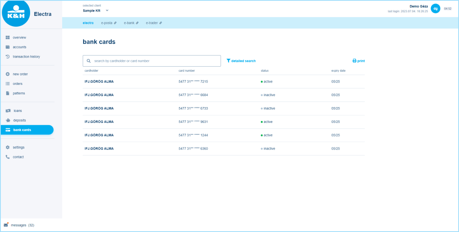The width and height of the screenshot is (459, 232).
Task: Switch to the e-bank tab
Action: click(x=131, y=23)
